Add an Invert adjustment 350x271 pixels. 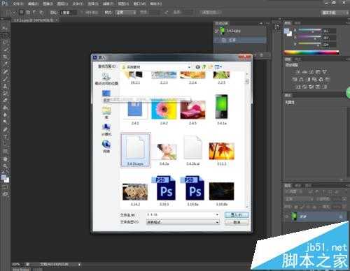[x=297, y=87]
